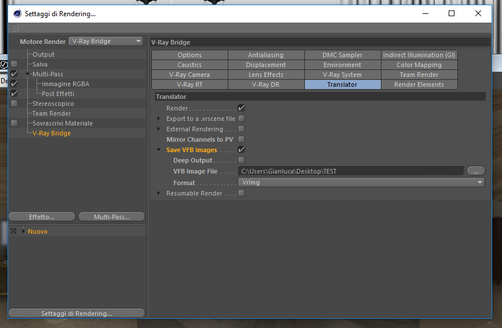
Task: Collapse the Multi-Pass tree arrow
Action: [x=27, y=74]
